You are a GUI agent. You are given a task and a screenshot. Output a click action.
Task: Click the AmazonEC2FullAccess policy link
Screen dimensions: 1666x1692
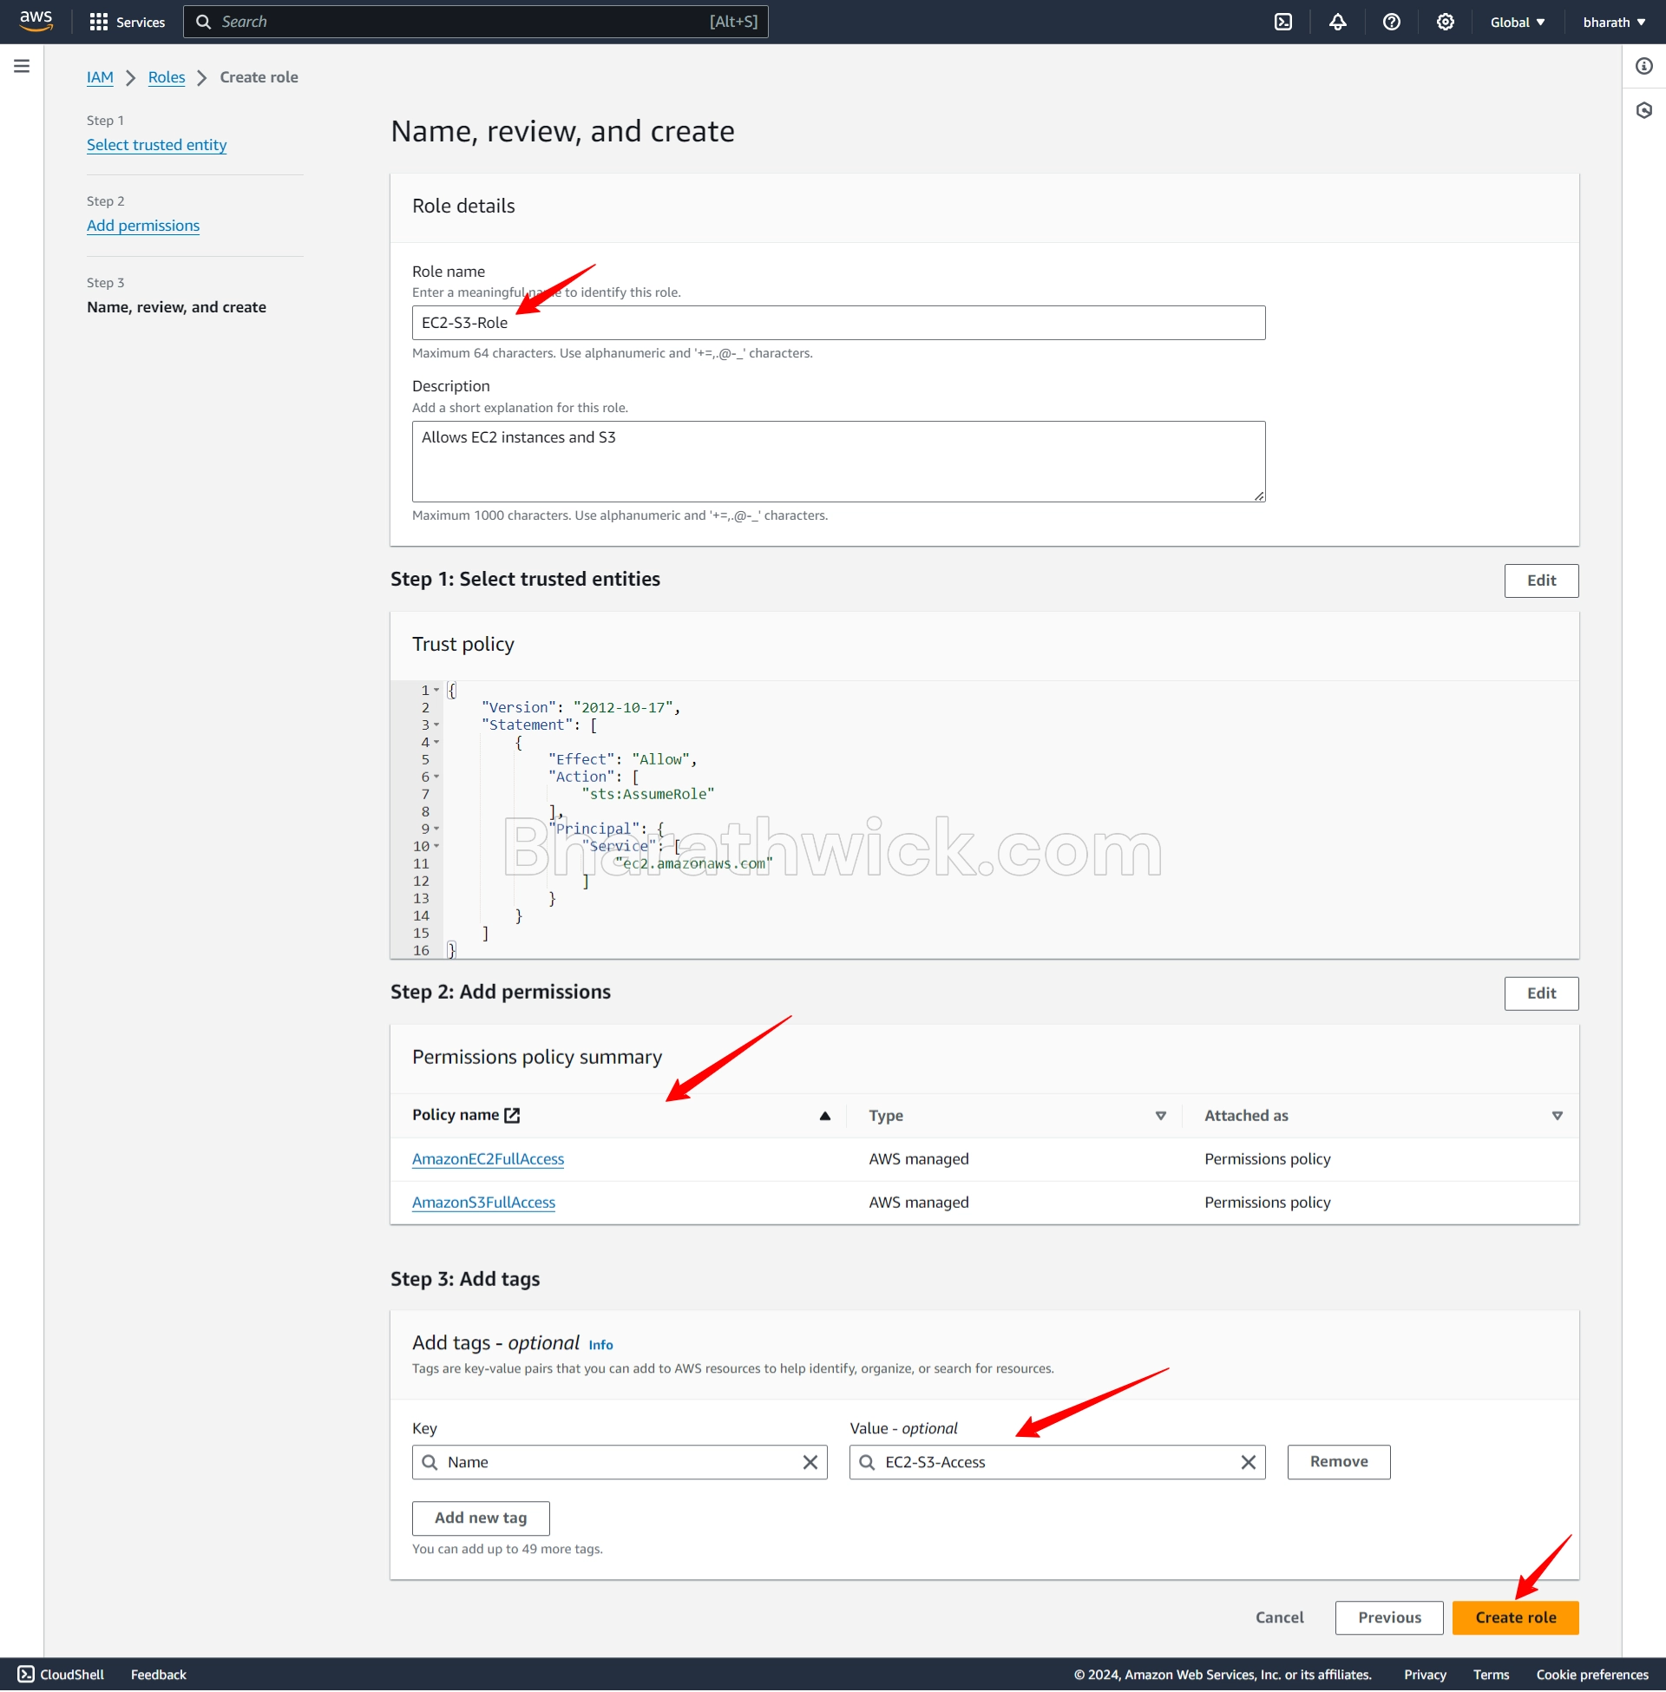489,1158
